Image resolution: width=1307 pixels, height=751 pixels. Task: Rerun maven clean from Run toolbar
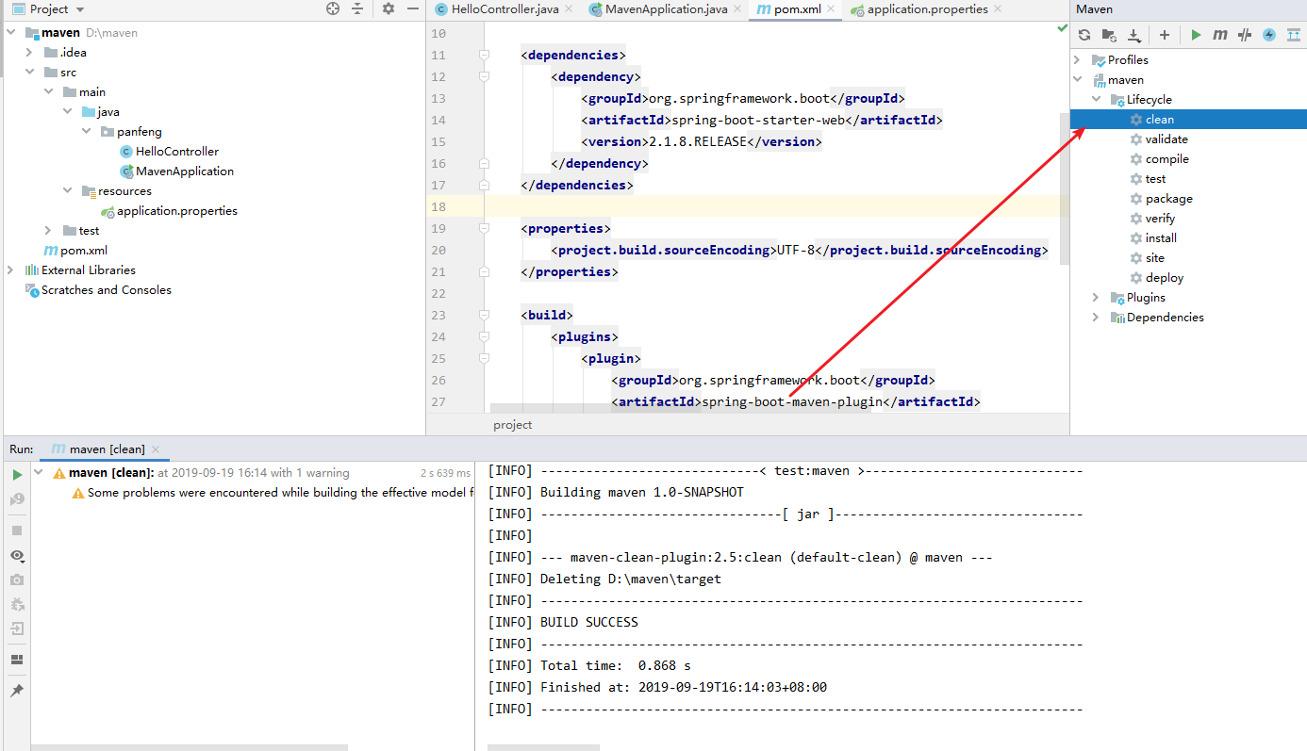coord(17,474)
